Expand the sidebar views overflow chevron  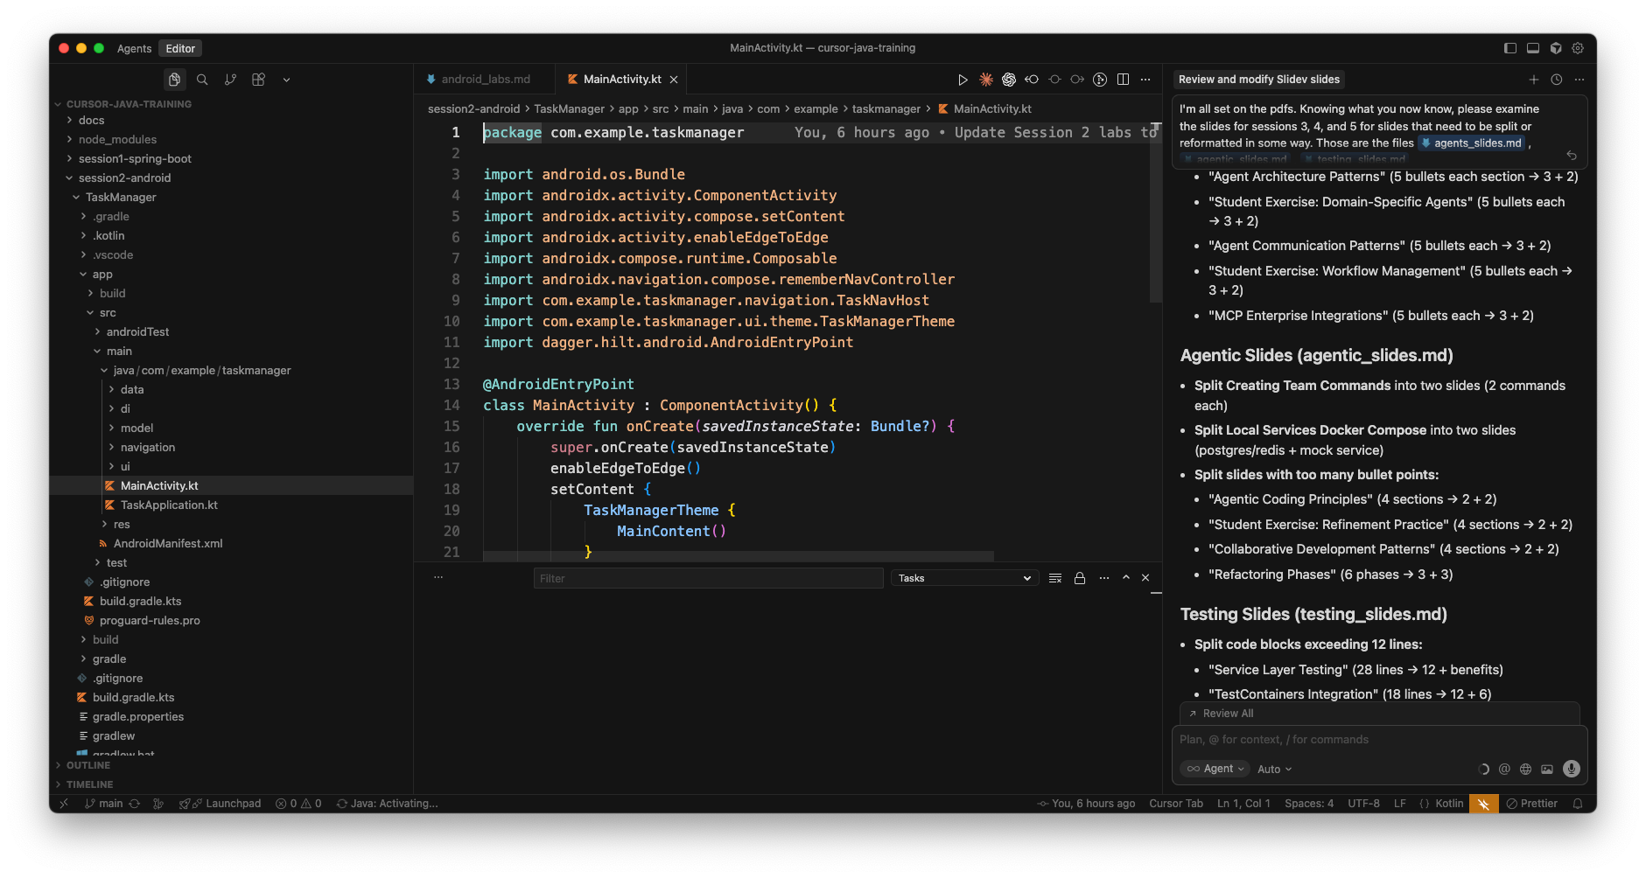point(286,80)
